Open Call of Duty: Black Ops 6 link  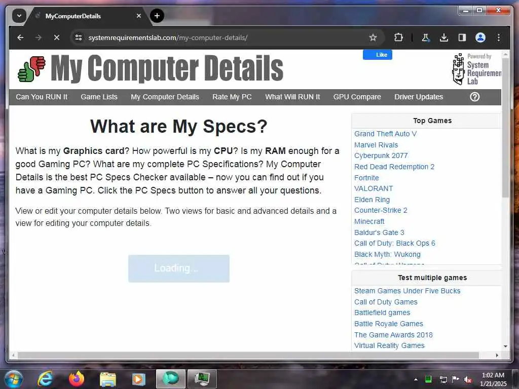point(394,243)
